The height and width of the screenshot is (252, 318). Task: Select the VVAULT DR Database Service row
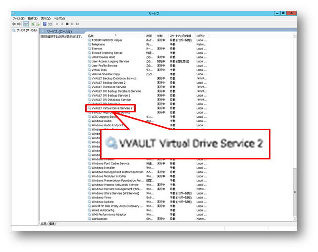[x=147, y=100]
